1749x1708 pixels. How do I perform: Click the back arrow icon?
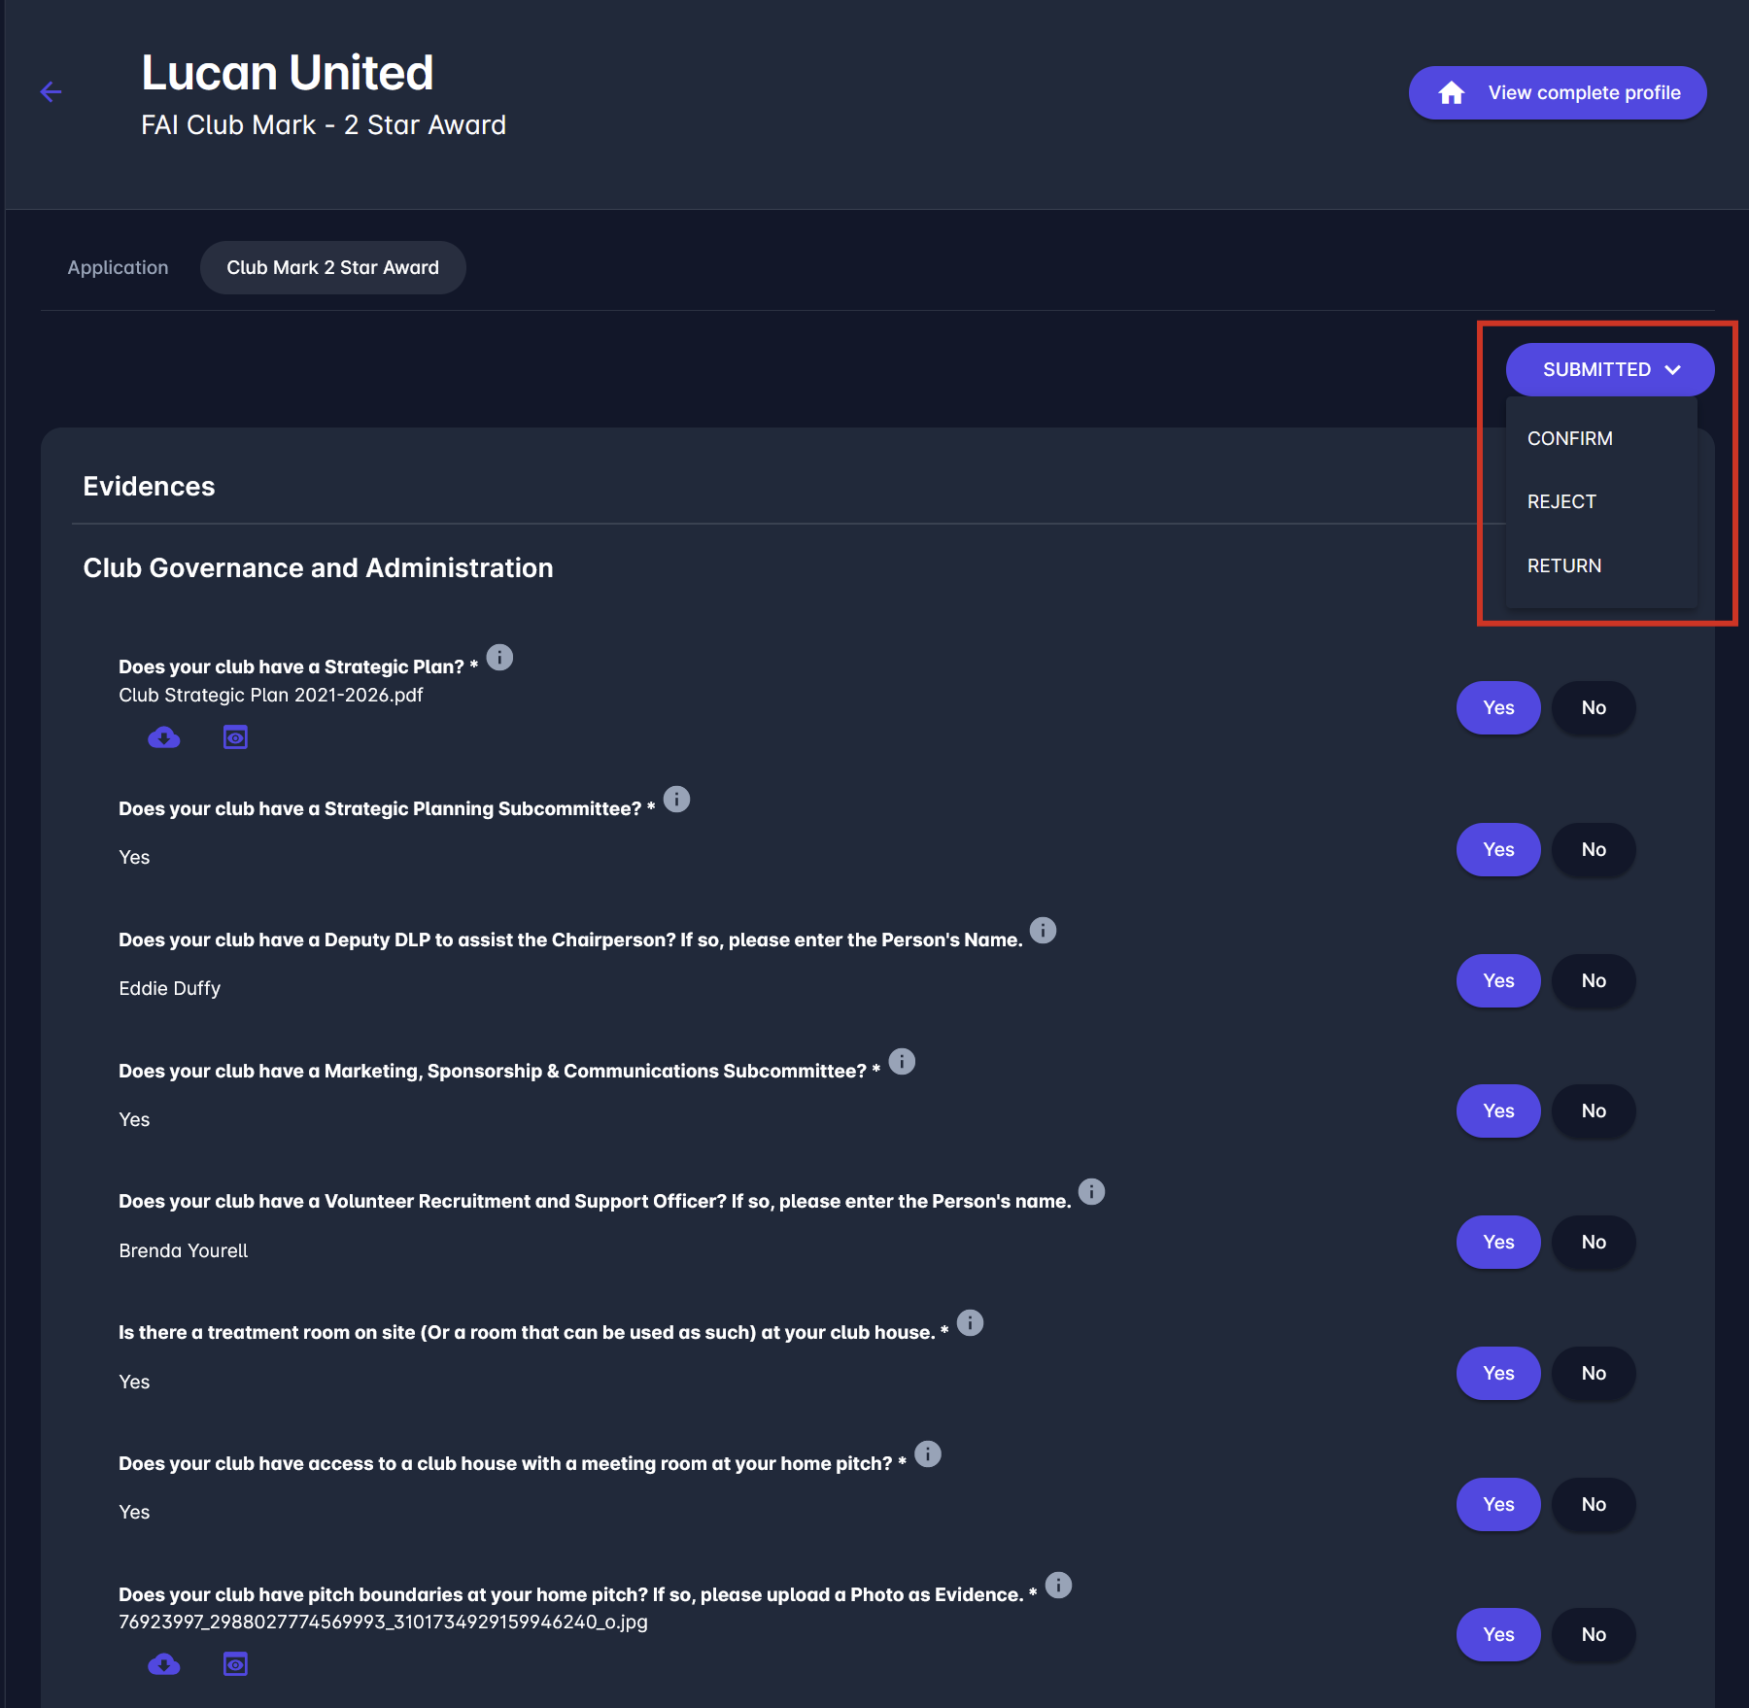point(51,92)
